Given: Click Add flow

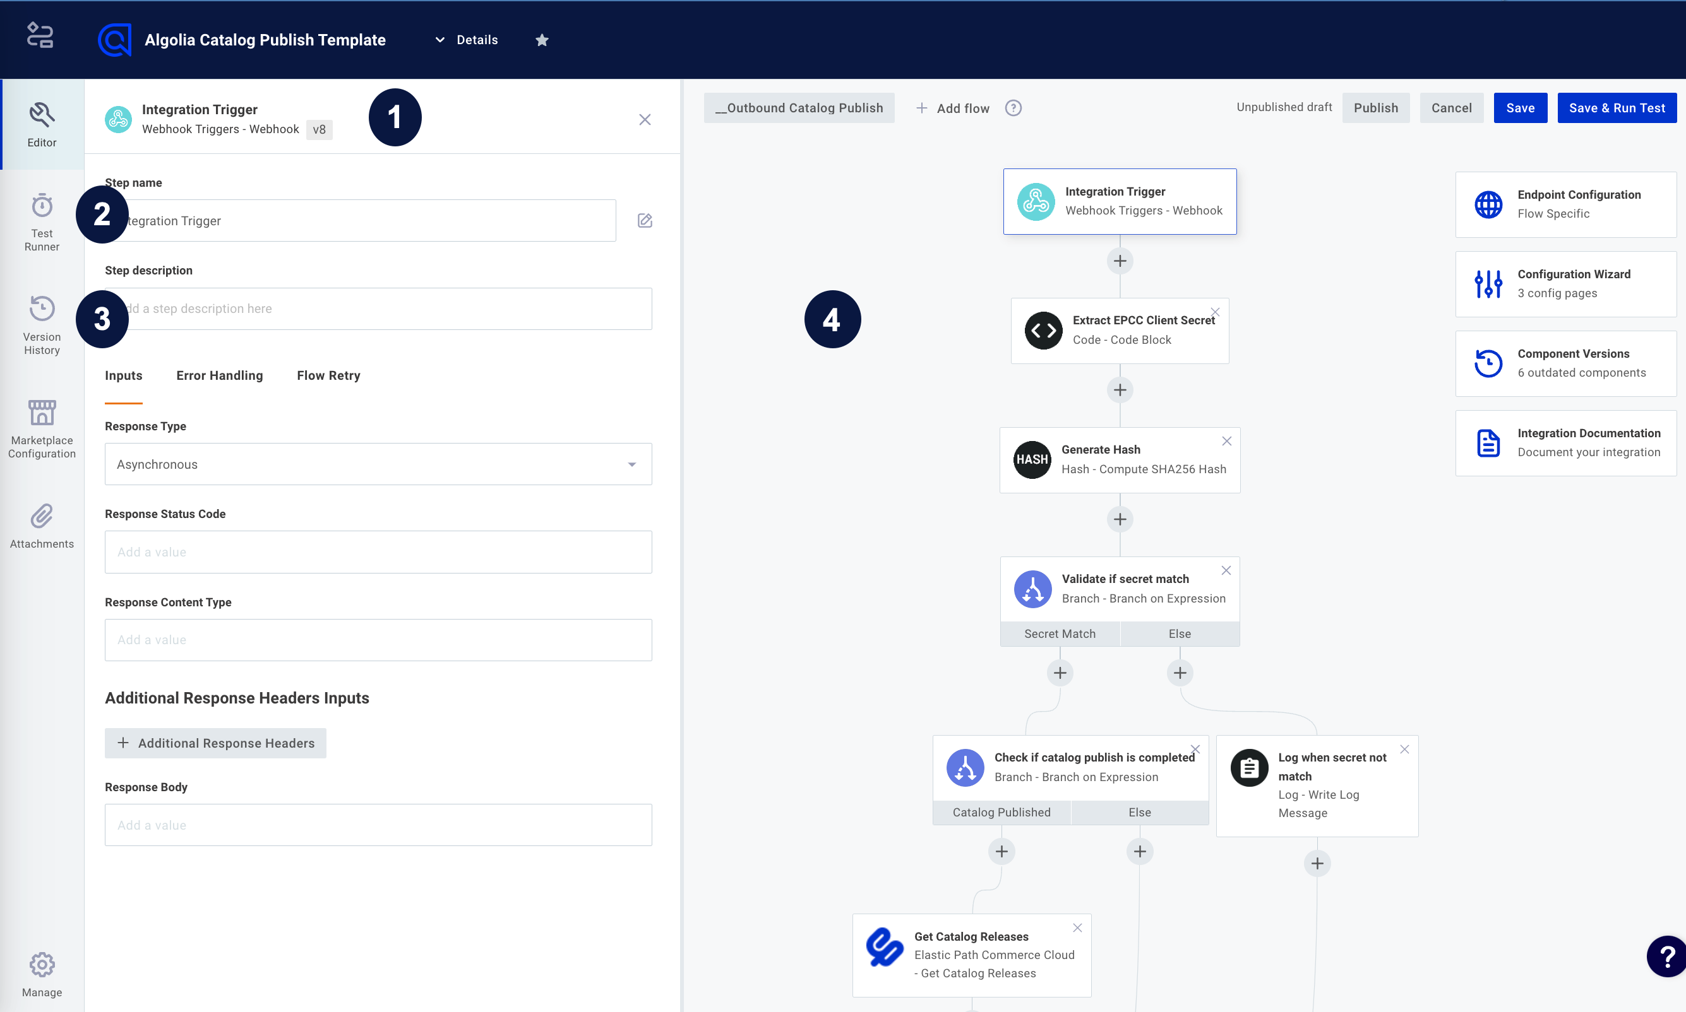Looking at the screenshot, I should click(952, 108).
